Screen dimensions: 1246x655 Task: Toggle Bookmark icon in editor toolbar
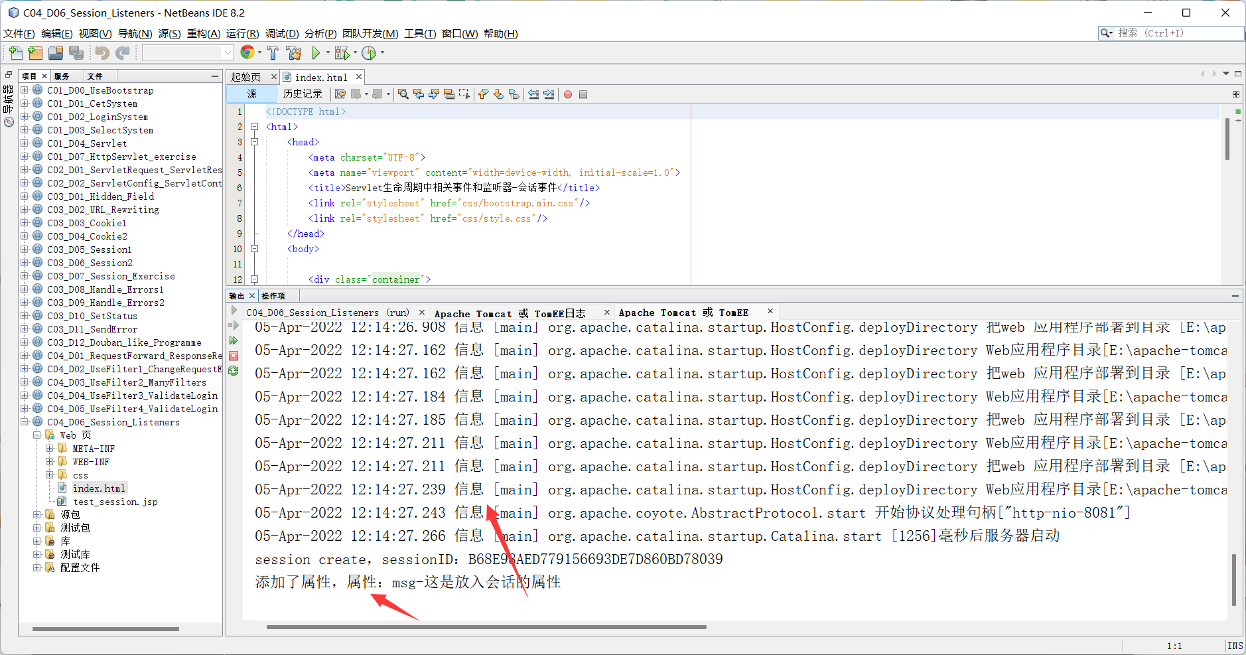514,94
